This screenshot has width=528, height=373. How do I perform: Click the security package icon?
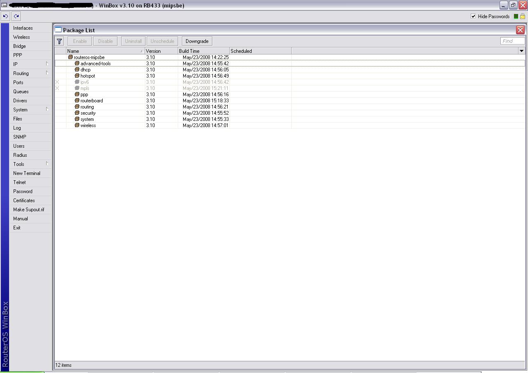(x=77, y=113)
